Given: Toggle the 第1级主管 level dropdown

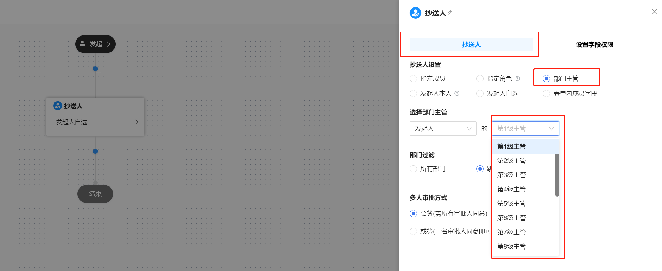Looking at the screenshot, I should click(525, 128).
